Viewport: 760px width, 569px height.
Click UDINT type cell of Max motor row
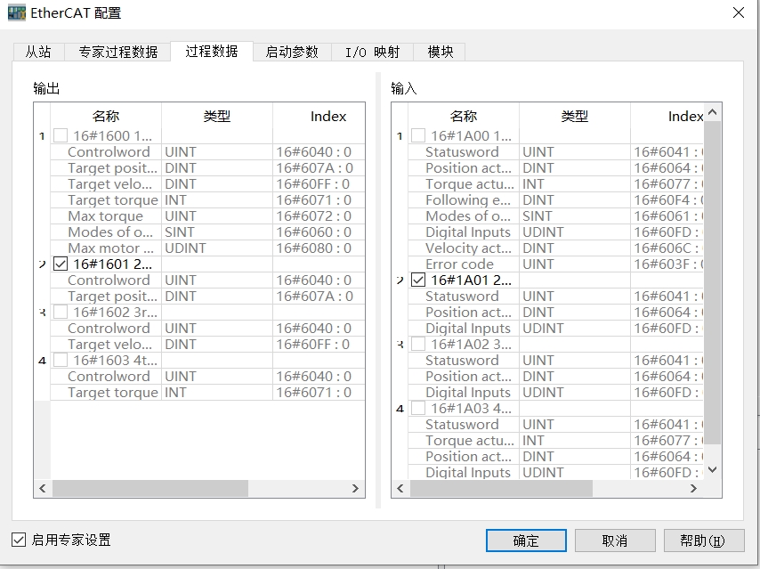click(x=216, y=248)
